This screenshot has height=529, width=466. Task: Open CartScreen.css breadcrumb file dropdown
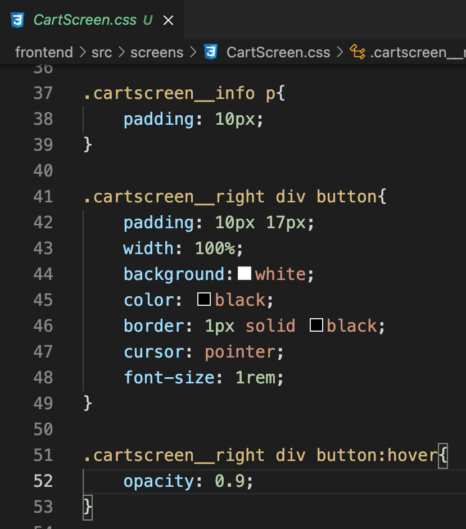[x=278, y=52]
